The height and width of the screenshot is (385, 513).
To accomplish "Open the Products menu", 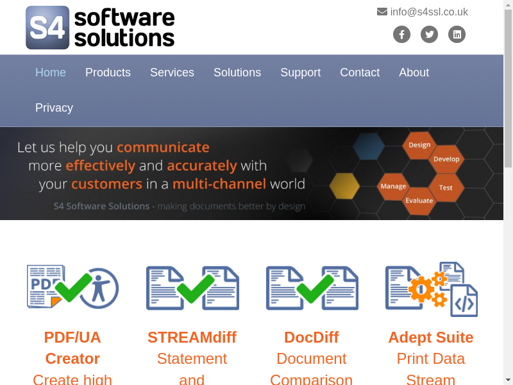I will point(108,73).
